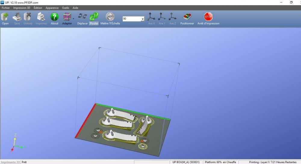Click the Axe X rotation axis
Viewport: 301px width, 164px height.
(x=151, y=19)
